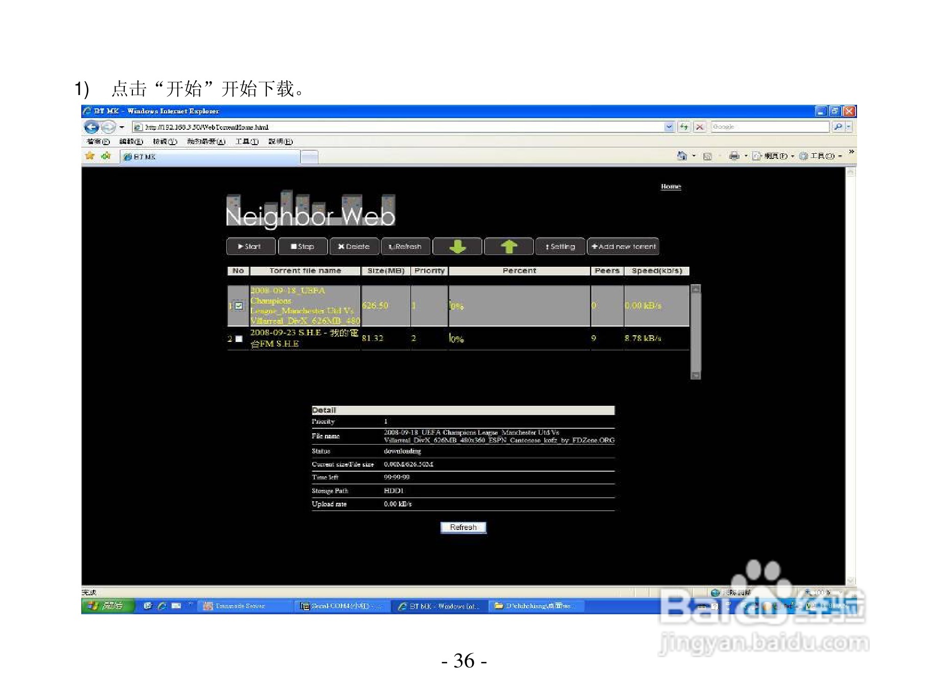Delete the checked torrent
926x695 pixels.
pyautogui.click(x=354, y=246)
